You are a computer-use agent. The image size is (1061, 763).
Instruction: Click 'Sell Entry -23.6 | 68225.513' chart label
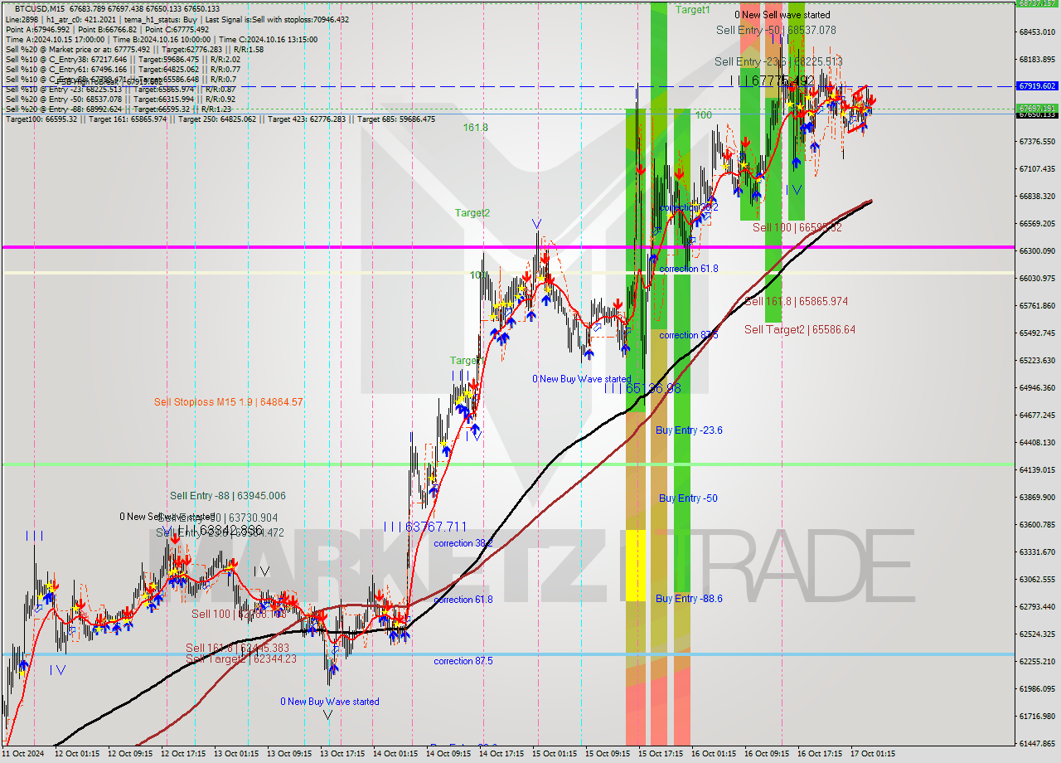(778, 61)
